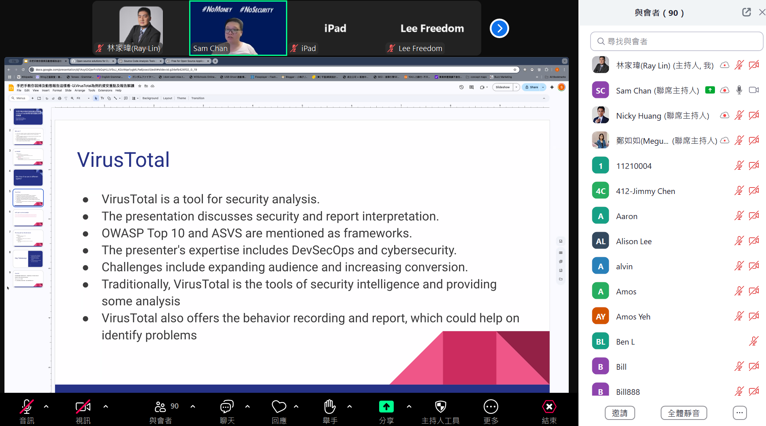
Task: Pop out the participants panel
Action: coord(746,12)
